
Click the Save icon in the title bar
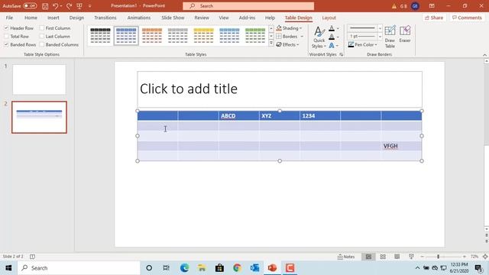[x=45, y=6]
